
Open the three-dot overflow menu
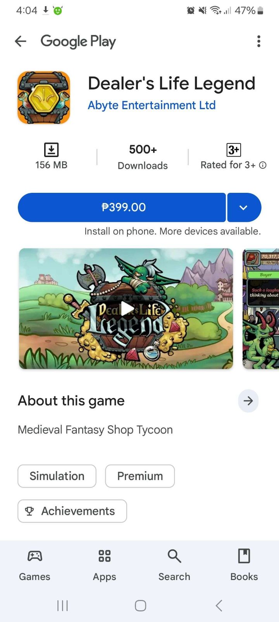[259, 41]
